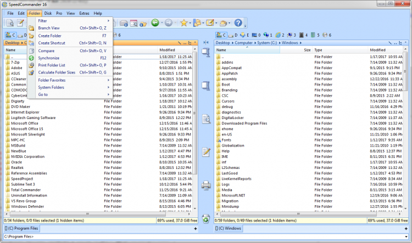Open favorites with the star icon
This screenshot has height=243, width=412.
tap(183, 23)
